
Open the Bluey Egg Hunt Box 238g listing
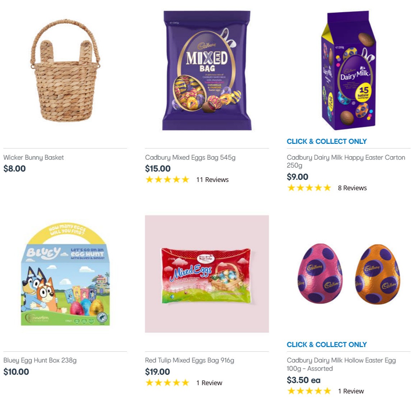pos(40,360)
